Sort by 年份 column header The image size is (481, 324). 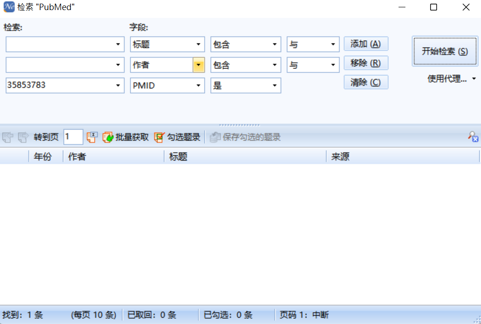click(x=46, y=157)
